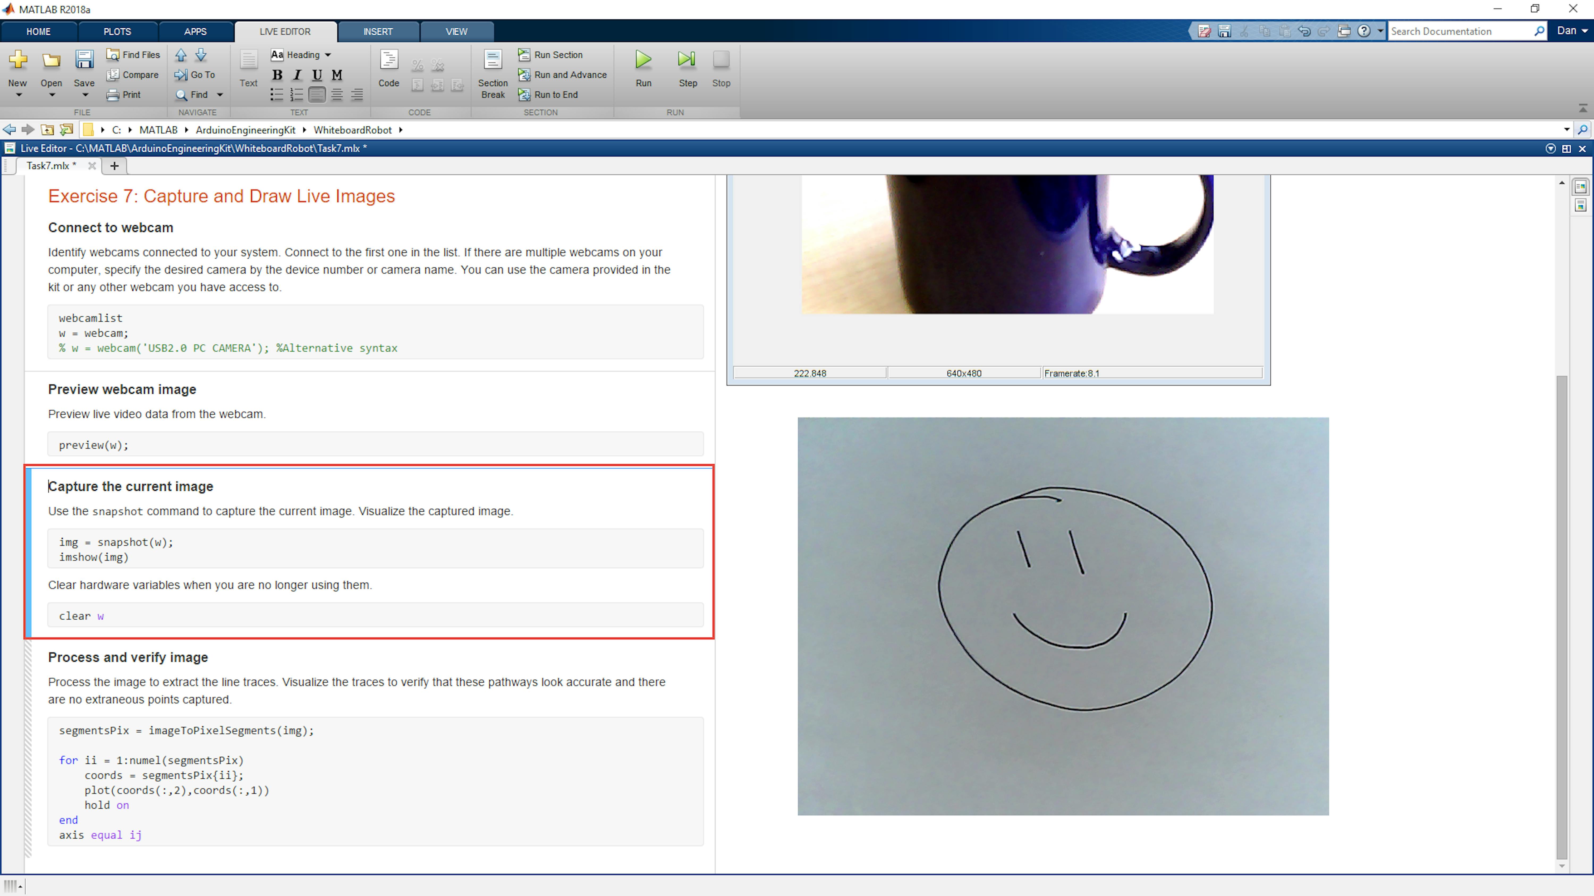Click the Step button
The width and height of the screenshot is (1594, 896).
(688, 68)
